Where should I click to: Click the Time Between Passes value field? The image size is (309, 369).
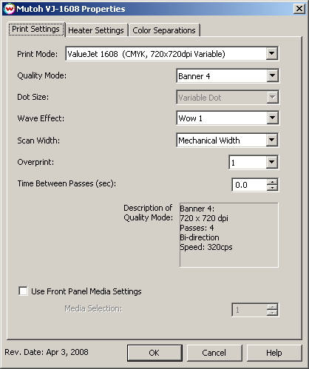(x=249, y=185)
